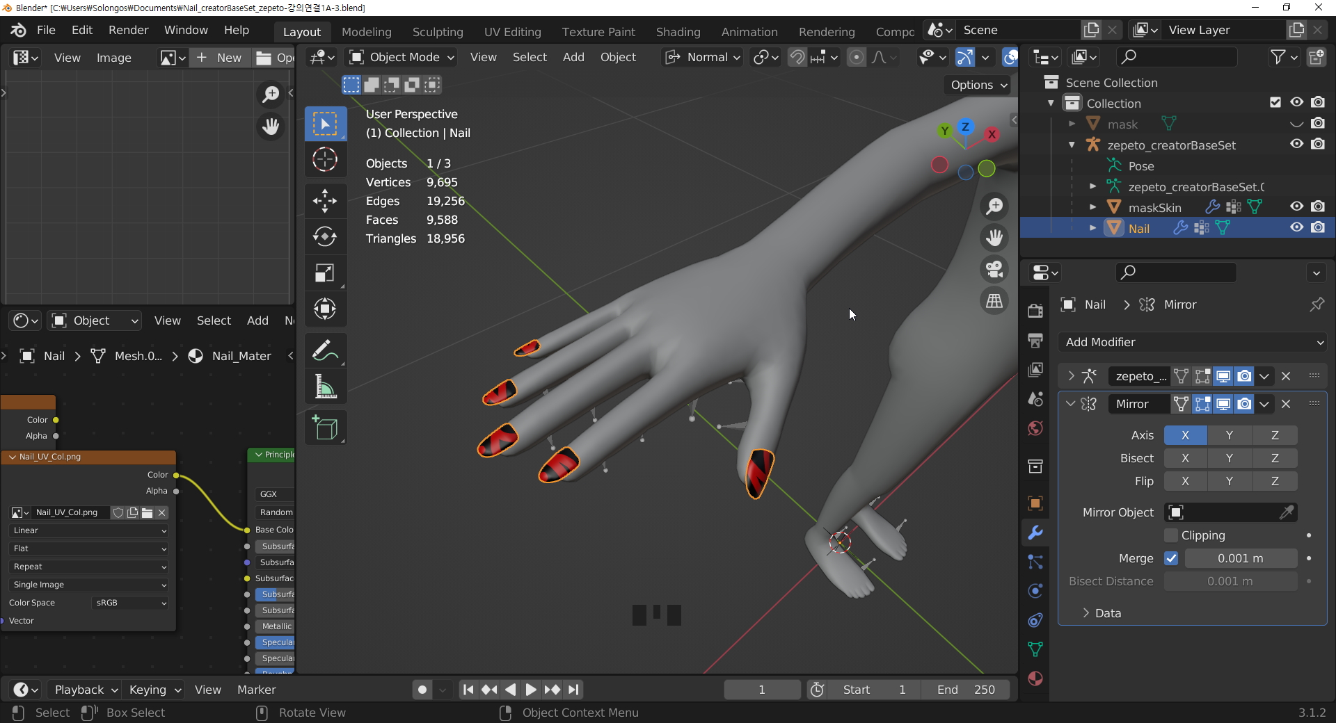Open the Output properties tab
The height and width of the screenshot is (723, 1336).
(x=1035, y=340)
